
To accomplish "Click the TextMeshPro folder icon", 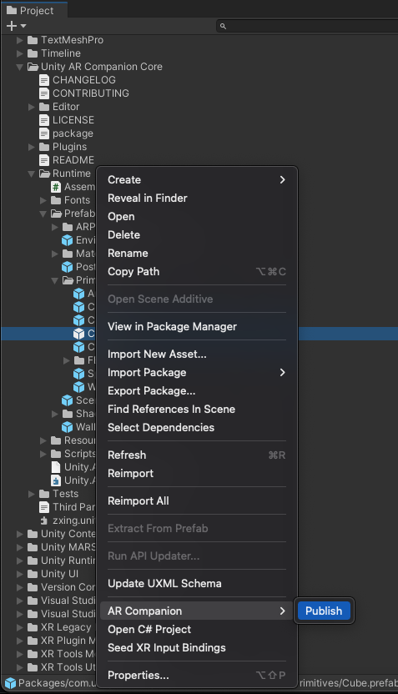I will (x=33, y=40).
